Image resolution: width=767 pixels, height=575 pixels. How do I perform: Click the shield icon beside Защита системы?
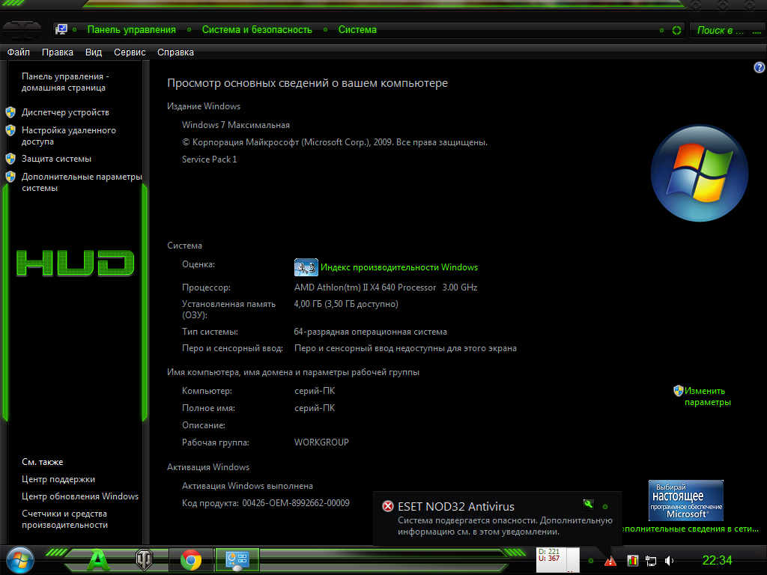pos(10,159)
